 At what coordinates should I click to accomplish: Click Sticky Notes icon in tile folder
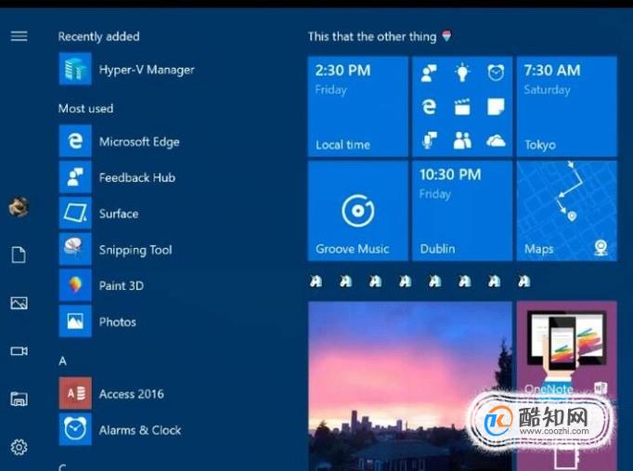point(496,107)
